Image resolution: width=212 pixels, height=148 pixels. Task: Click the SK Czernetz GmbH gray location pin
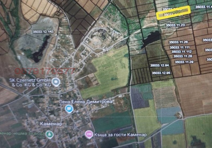[x=56, y=82]
